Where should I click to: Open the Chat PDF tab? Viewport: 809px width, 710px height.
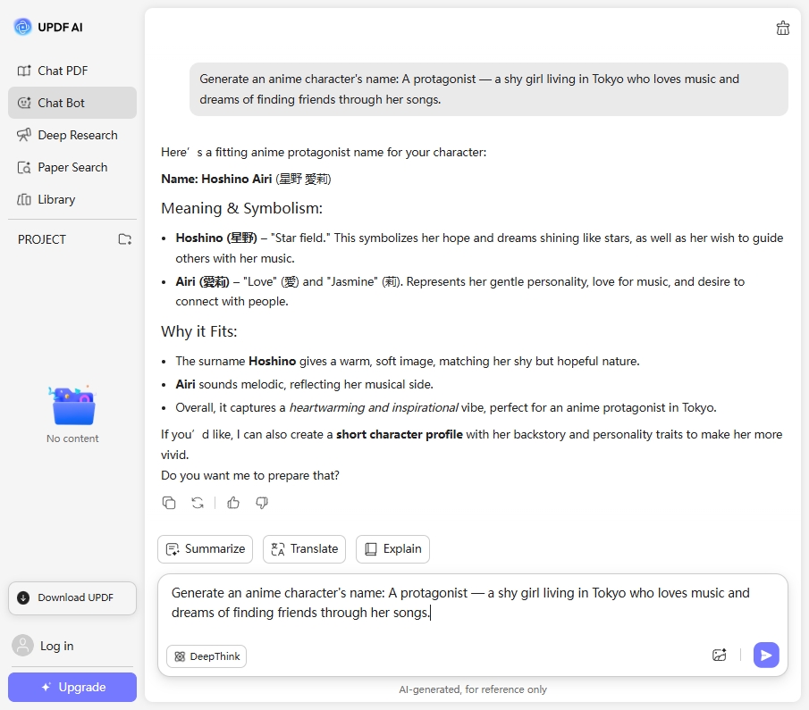coord(63,71)
